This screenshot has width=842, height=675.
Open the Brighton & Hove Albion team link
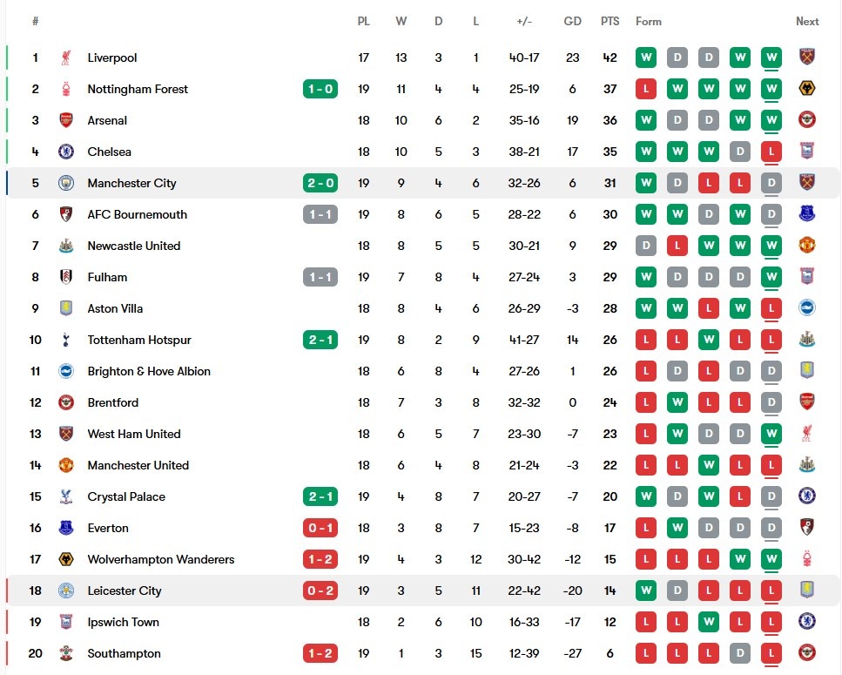pyautogui.click(x=149, y=371)
